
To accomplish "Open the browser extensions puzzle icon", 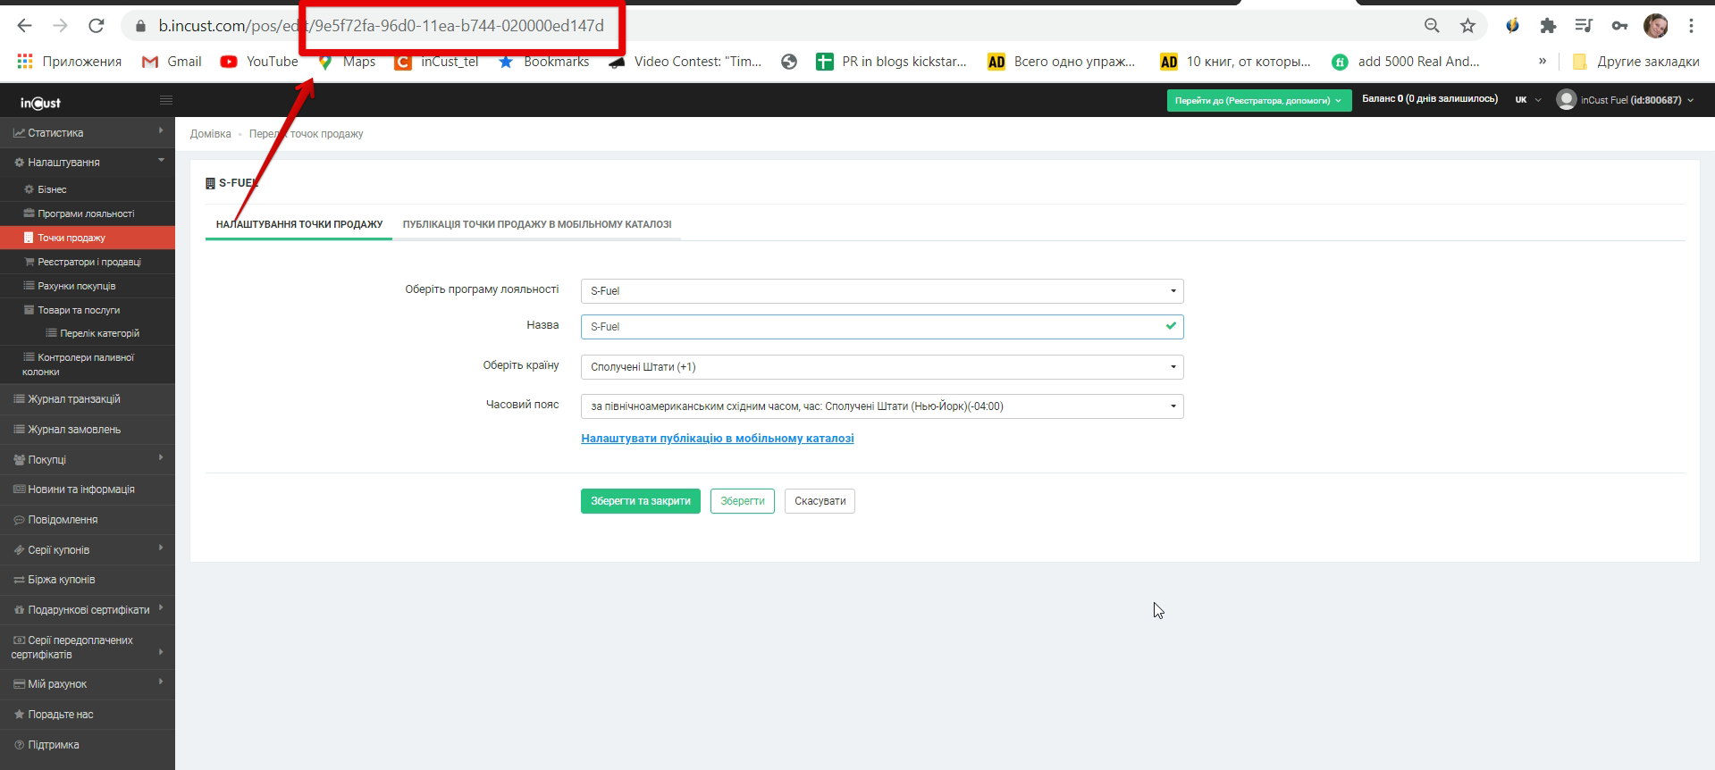I will tap(1548, 26).
